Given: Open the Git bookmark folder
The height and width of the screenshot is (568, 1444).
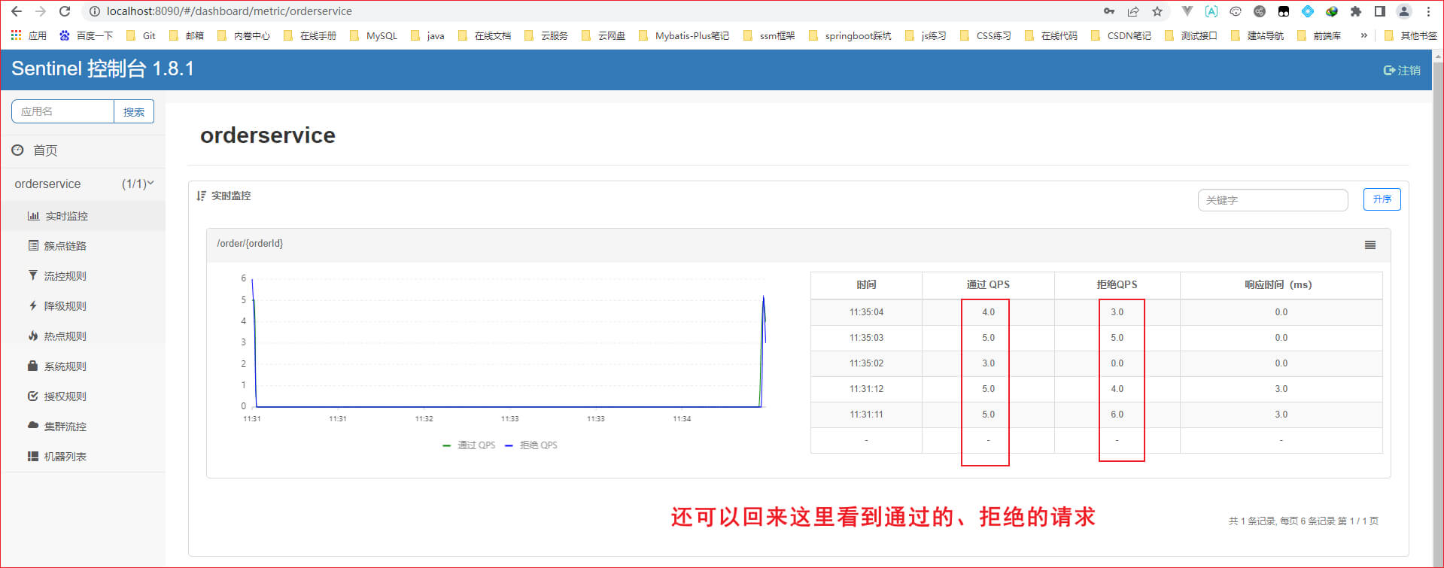Looking at the screenshot, I should (141, 35).
